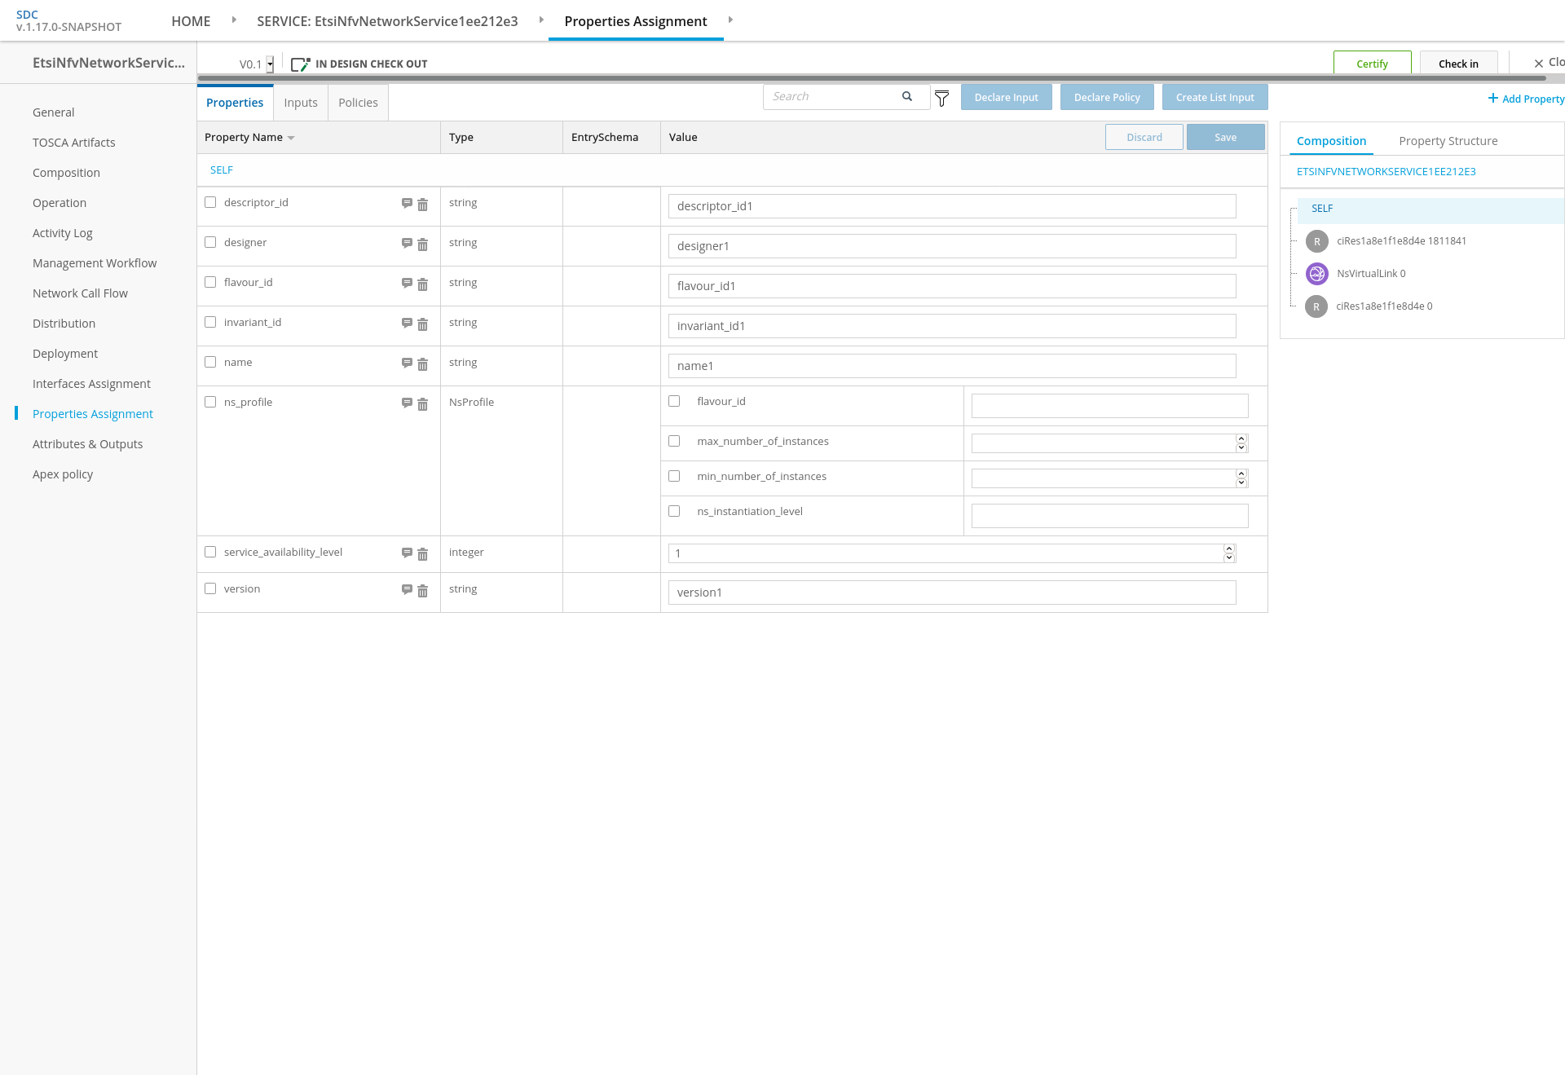
Task: Click the R icon of ciRes1a8e1f1e8d4e 1811841
Action: click(x=1317, y=241)
